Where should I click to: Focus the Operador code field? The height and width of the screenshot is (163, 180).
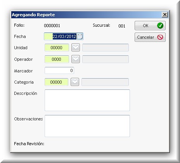click(x=57, y=59)
